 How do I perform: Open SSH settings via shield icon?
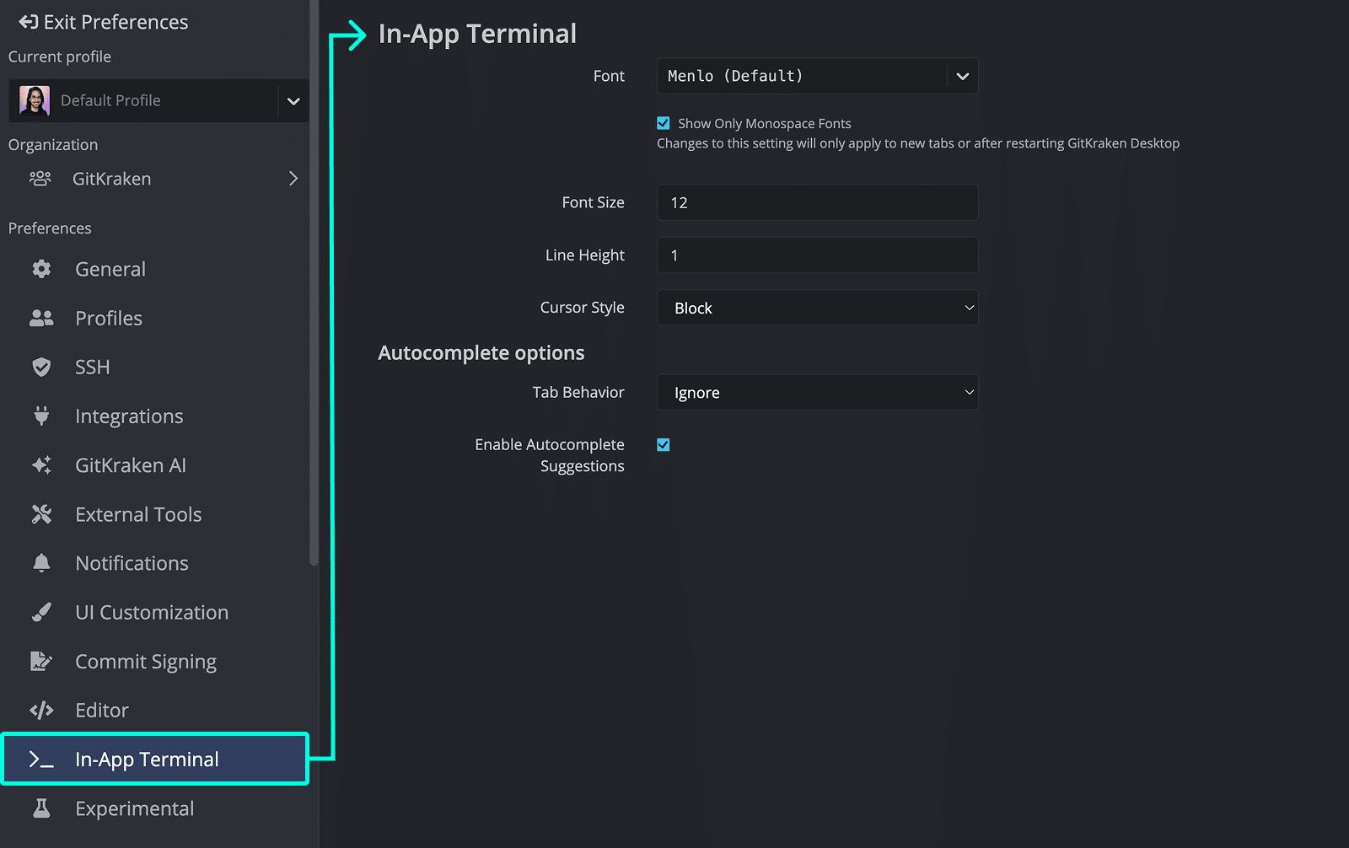click(41, 367)
